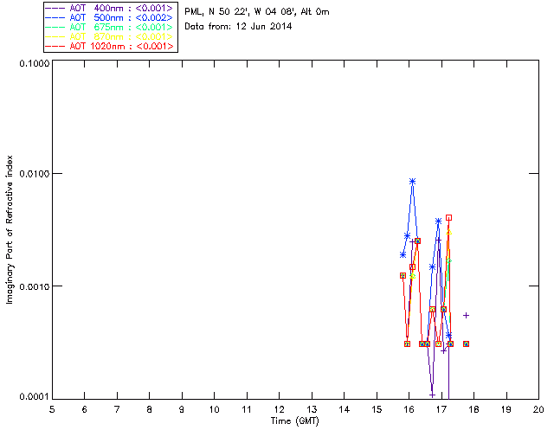Click the y-axis tick label 0.1000
This screenshot has height=443, width=554.
(35, 63)
